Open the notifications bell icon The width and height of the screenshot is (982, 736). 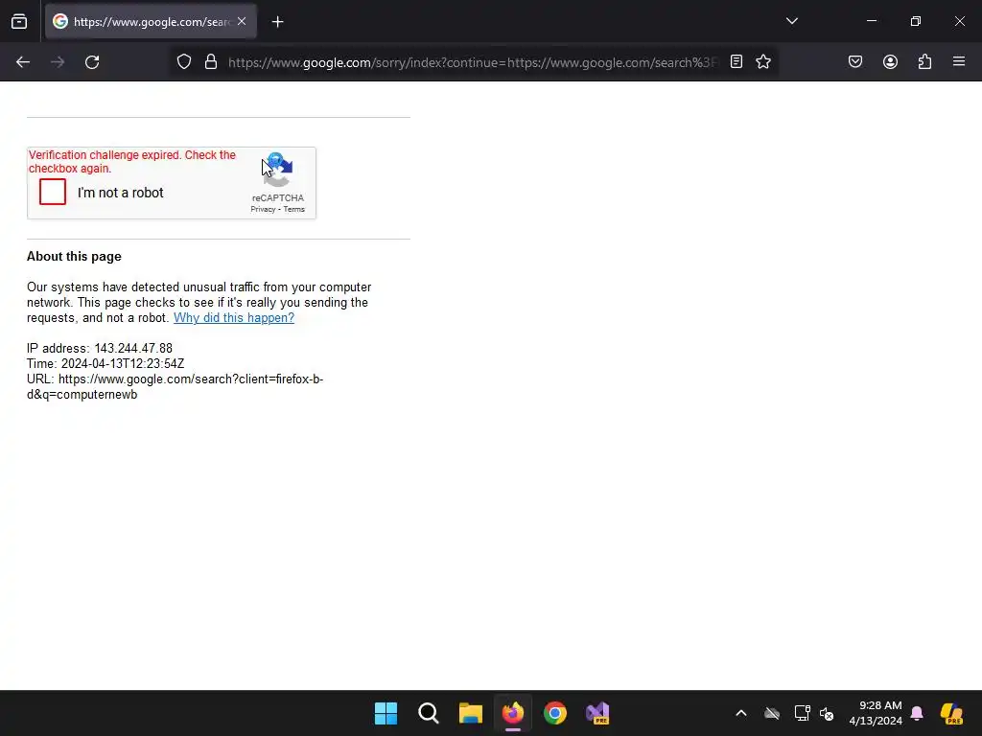tap(917, 713)
